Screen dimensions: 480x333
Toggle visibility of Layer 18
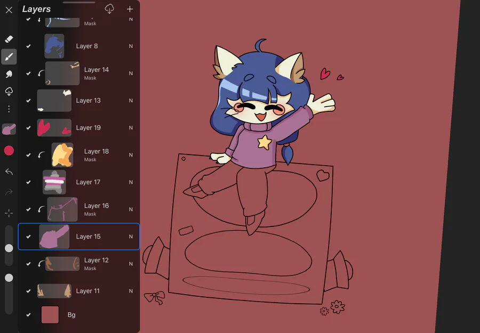[28, 155]
